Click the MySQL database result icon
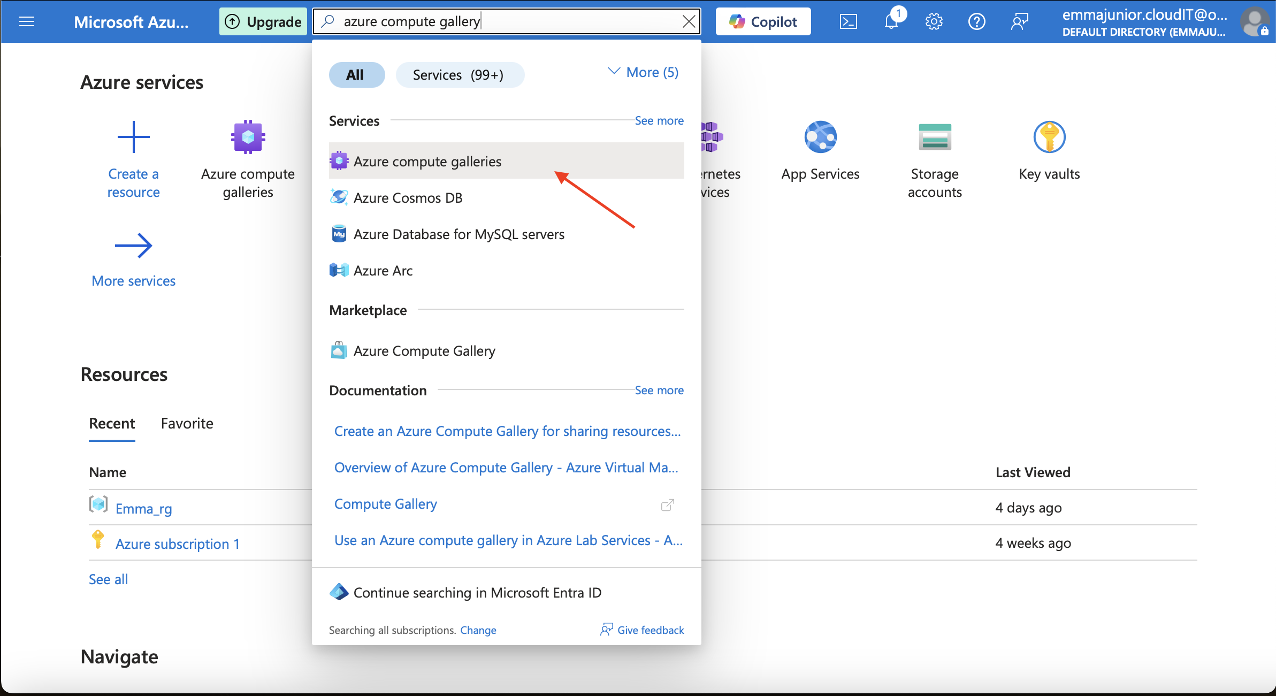This screenshot has width=1276, height=696. [x=339, y=234]
